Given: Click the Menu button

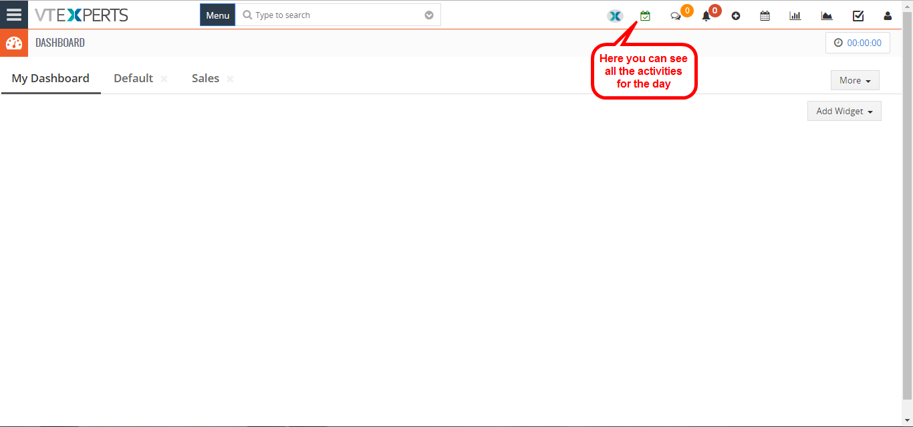Looking at the screenshot, I should point(218,15).
